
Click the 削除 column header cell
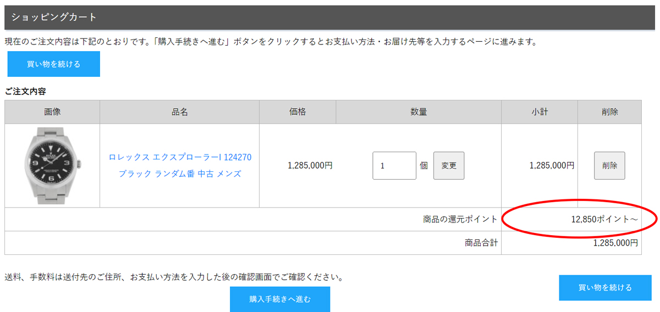pyautogui.click(x=609, y=112)
